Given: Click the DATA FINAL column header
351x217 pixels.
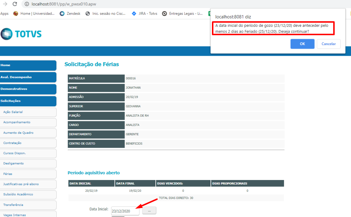Looking at the screenshot, I should click(135, 184).
